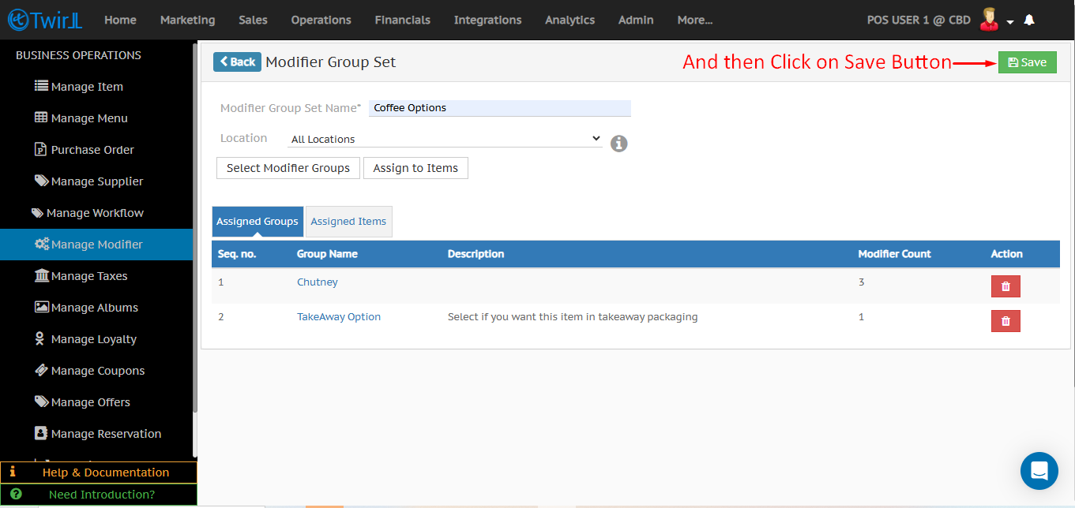1075x508 pixels.
Task: Open Manage Item in sidebar
Action: 87,87
